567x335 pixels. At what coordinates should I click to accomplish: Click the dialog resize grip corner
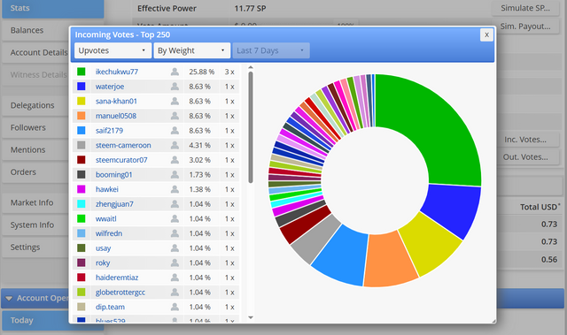(493, 321)
